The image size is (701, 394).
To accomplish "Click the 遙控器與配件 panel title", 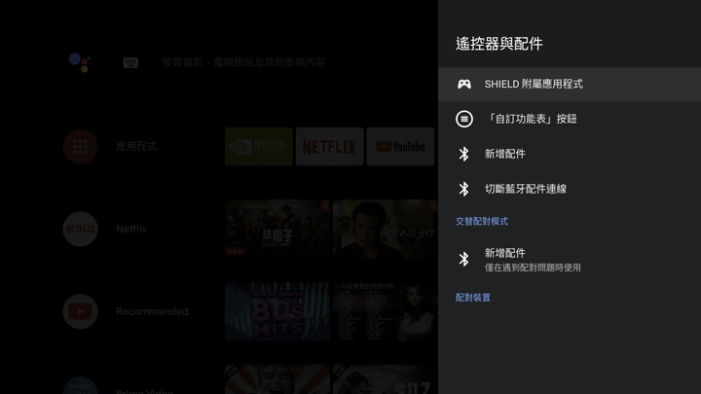I will point(498,44).
